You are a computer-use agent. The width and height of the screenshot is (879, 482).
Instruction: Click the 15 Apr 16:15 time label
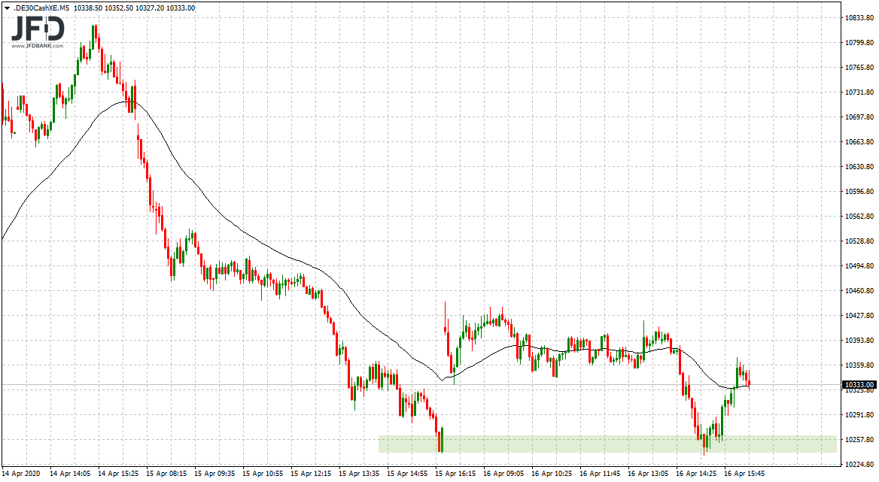click(x=455, y=474)
